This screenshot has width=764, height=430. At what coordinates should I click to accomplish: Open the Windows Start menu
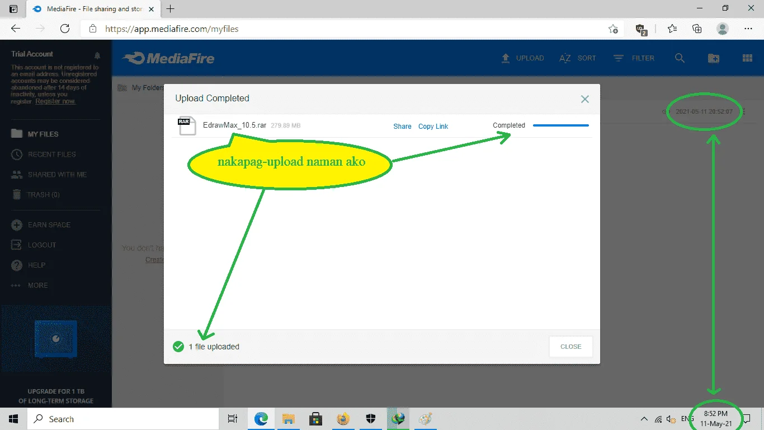[x=13, y=419]
